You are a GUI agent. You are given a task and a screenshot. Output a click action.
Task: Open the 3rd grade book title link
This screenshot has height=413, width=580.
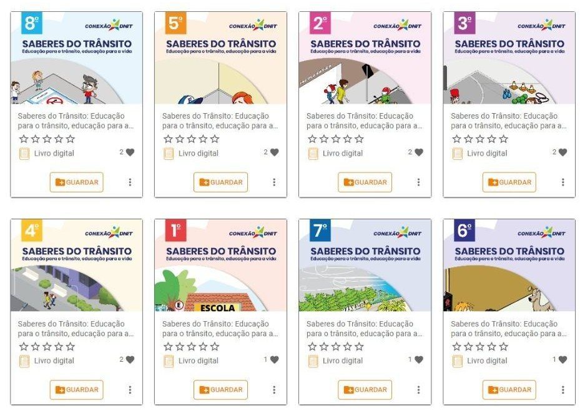[509, 121]
